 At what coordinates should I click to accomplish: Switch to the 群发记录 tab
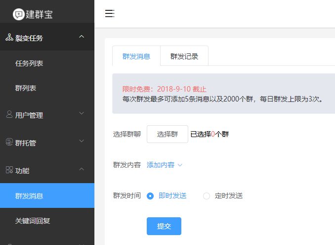[184, 56]
